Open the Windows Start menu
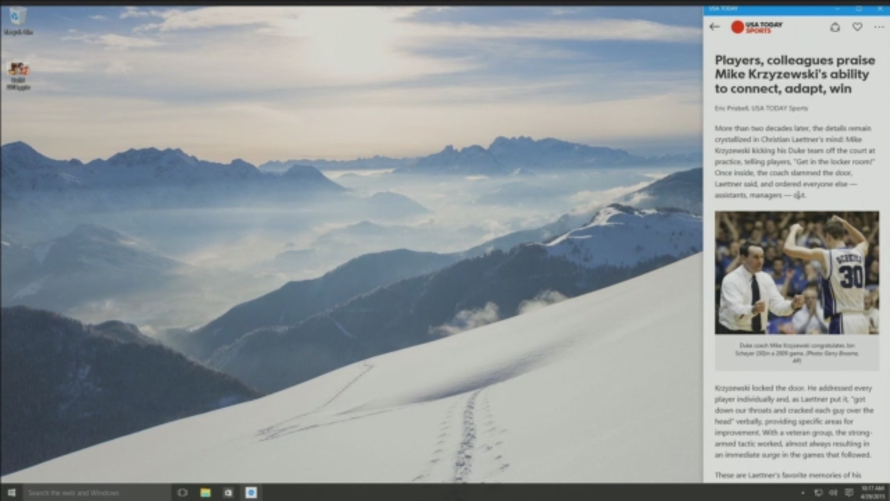Viewport: 890px width, 501px height. 12,492
